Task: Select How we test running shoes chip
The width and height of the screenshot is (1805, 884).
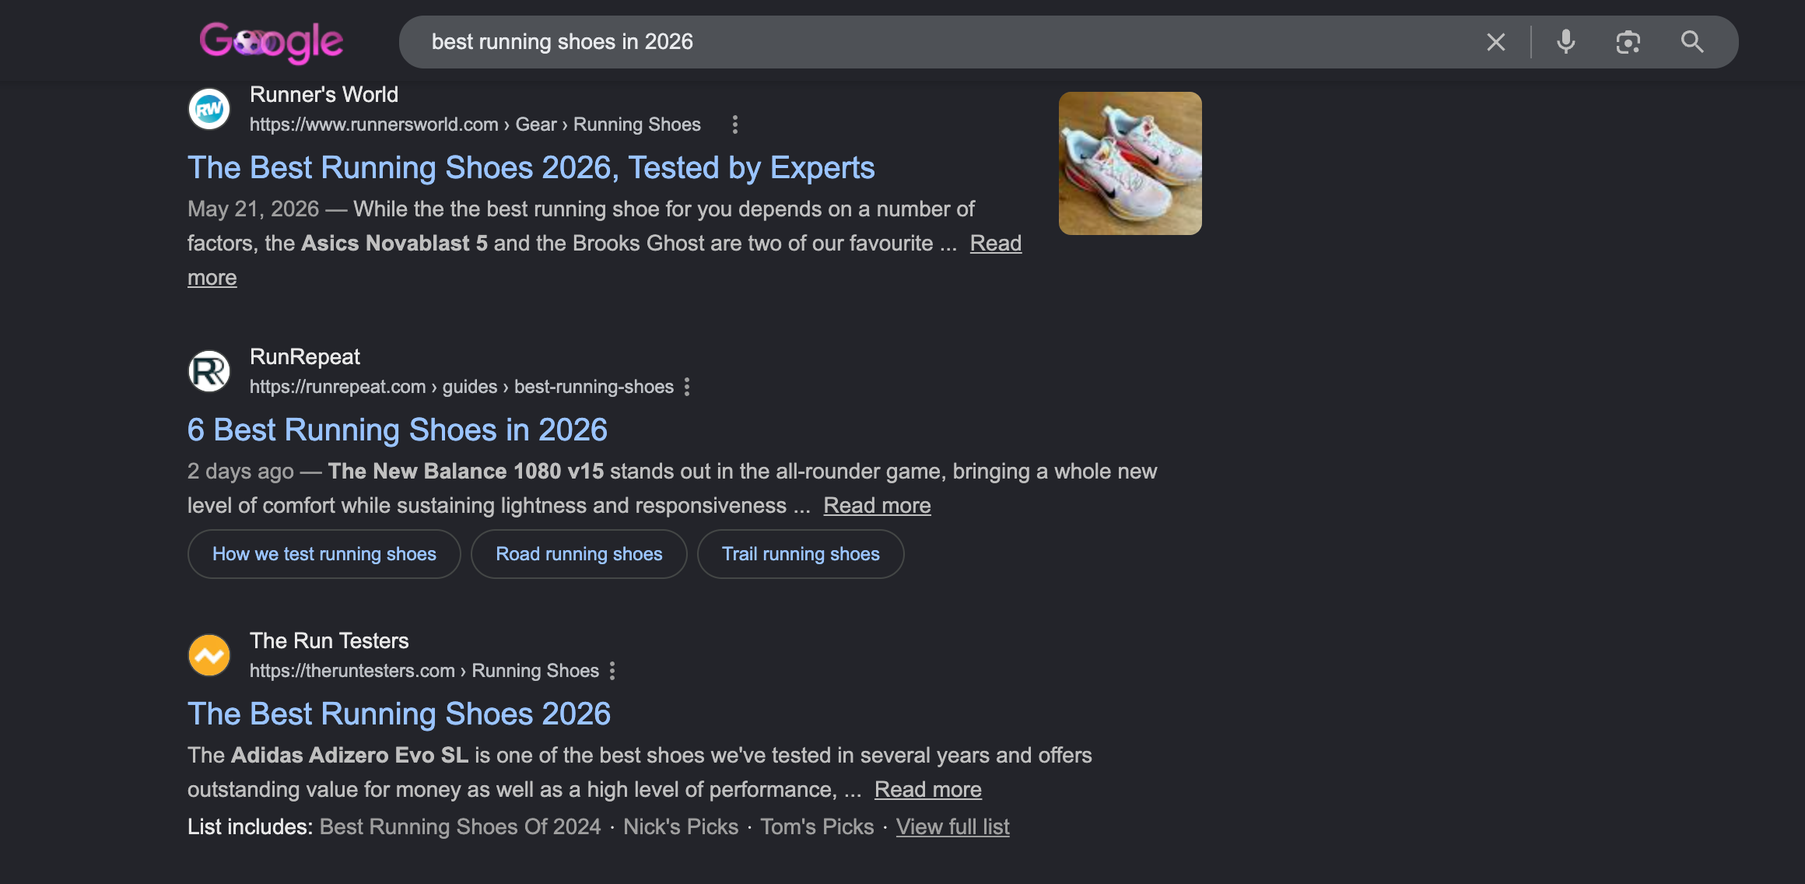Action: (324, 554)
